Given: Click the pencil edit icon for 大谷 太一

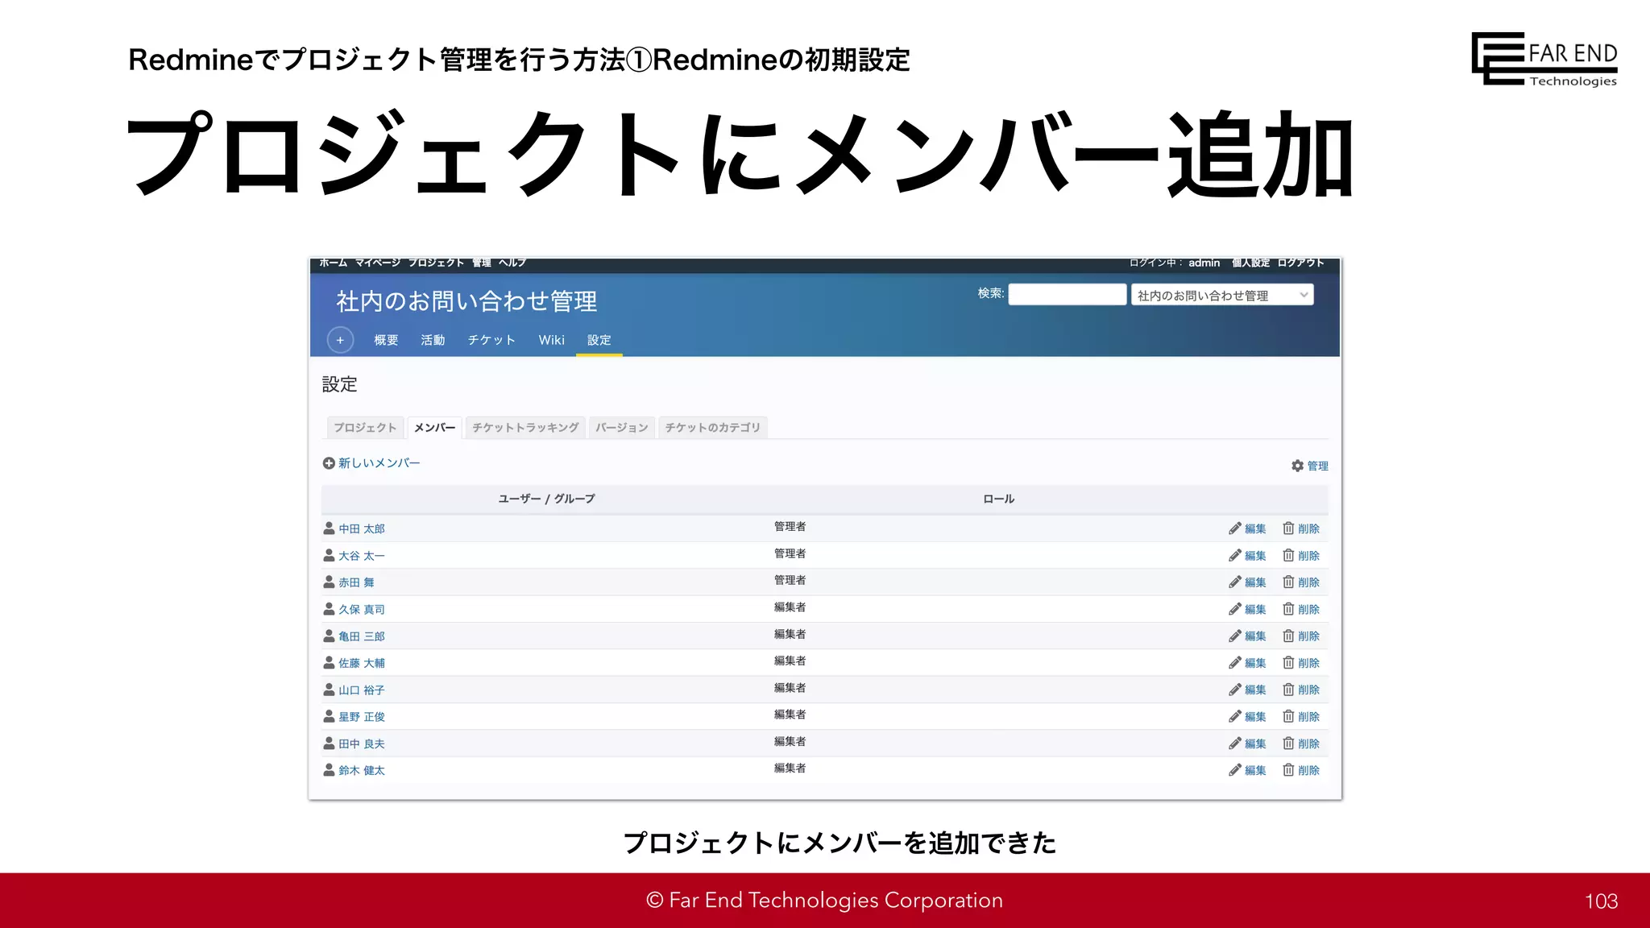Looking at the screenshot, I should tap(1234, 555).
